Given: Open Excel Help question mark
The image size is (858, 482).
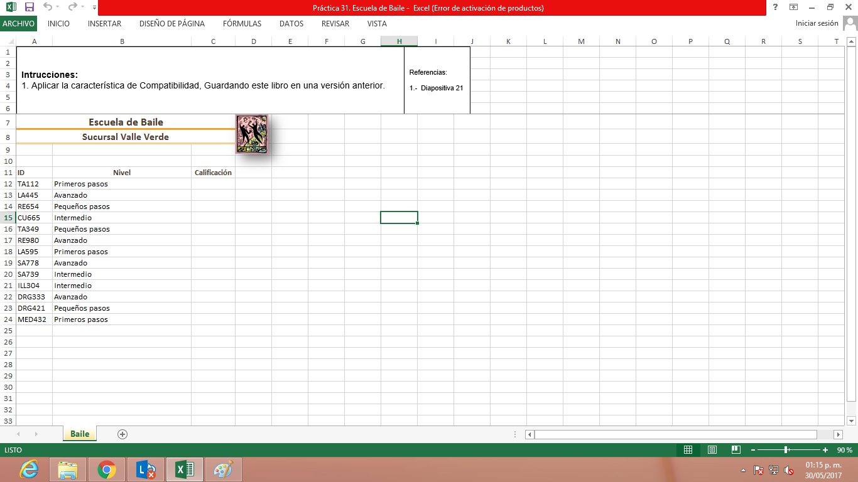Looking at the screenshot, I should pyautogui.click(x=776, y=8).
